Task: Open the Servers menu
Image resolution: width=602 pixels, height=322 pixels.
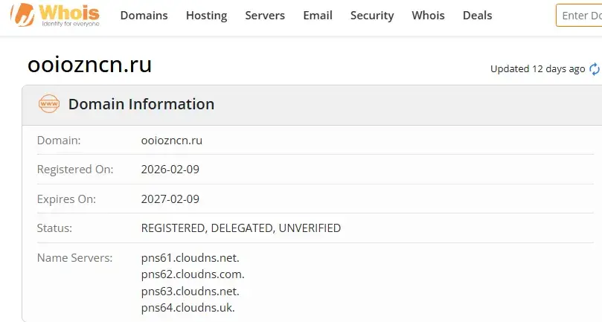Action: [265, 16]
